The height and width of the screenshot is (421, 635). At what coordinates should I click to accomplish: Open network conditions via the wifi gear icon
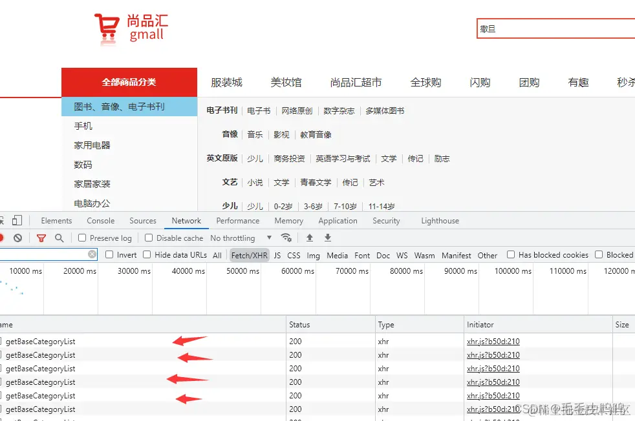point(286,238)
